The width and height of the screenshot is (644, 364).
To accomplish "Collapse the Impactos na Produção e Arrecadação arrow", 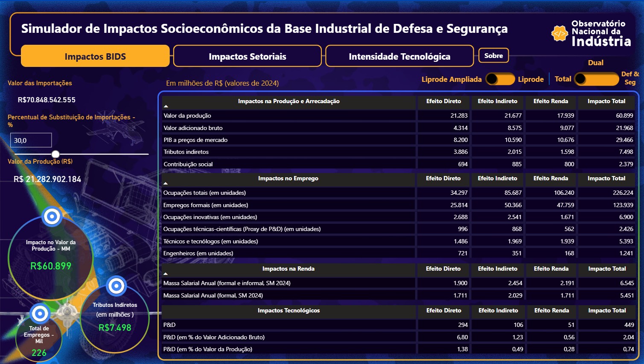I will [x=166, y=106].
